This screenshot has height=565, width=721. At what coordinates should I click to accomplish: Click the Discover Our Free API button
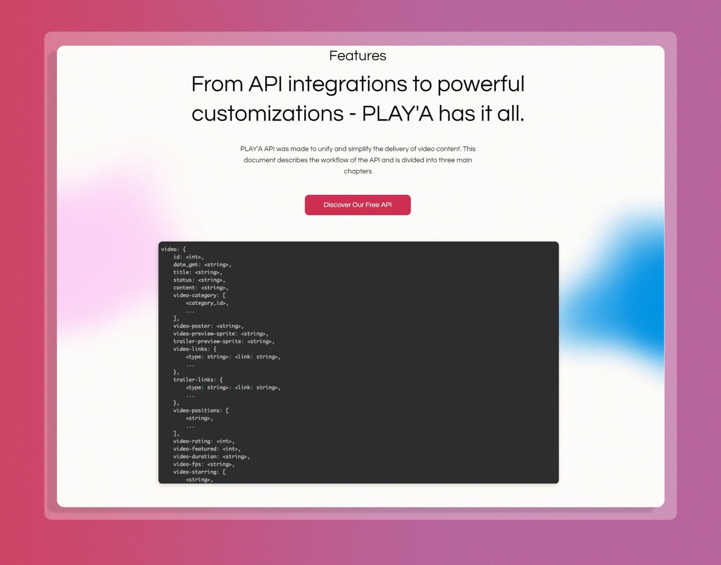click(358, 205)
